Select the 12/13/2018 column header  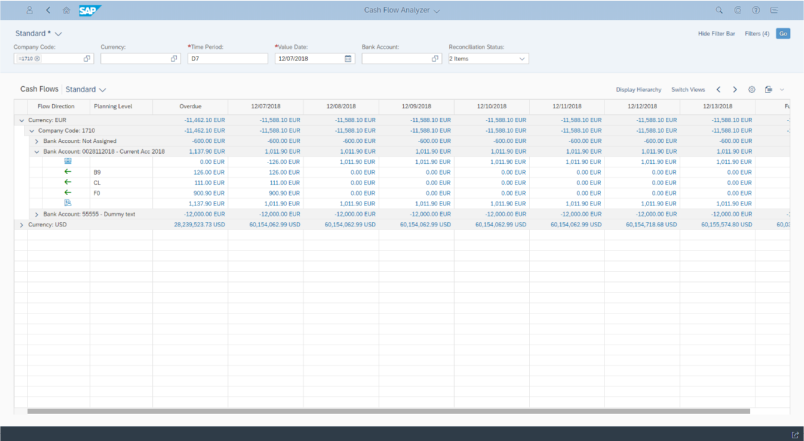(718, 107)
